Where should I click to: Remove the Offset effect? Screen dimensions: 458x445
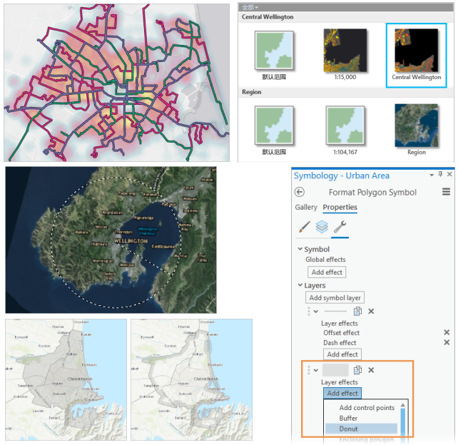[x=447, y=332]
